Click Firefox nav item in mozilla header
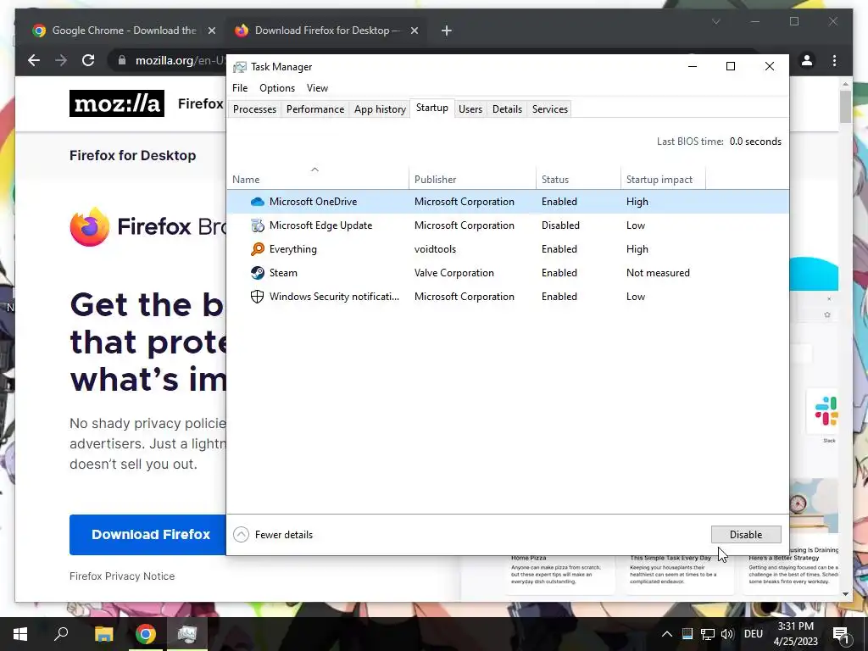 tap(200, 103)
